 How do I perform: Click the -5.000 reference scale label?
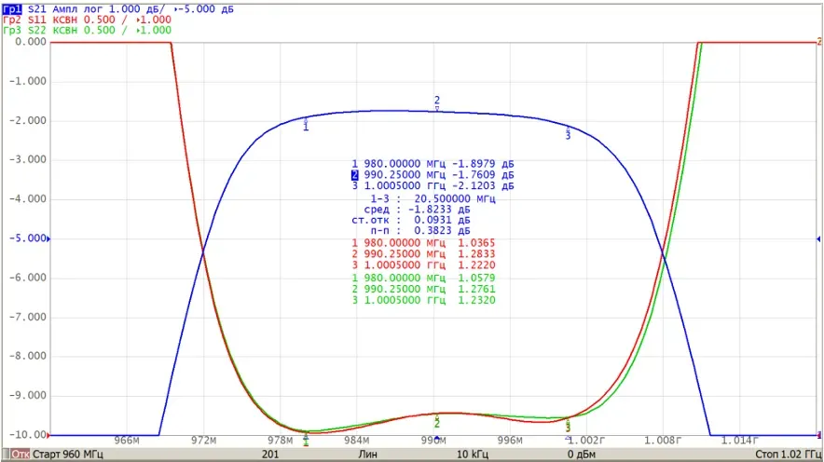[x=27, y=238]
